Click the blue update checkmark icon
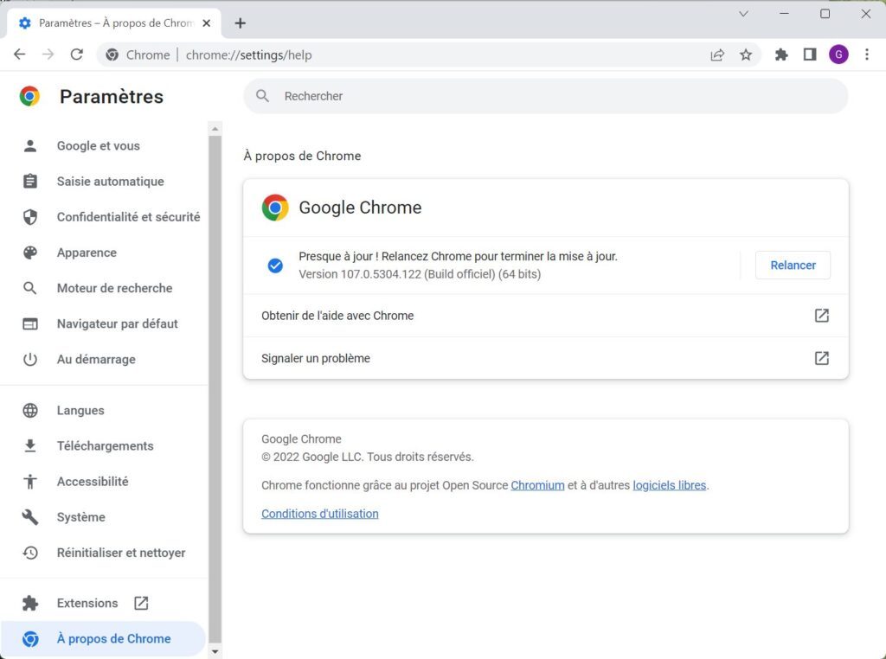The image size is (886, 659). coord(275,266)
